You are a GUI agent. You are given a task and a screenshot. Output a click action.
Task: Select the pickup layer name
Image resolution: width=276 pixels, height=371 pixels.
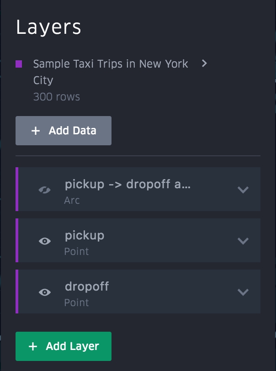(85, 235)
